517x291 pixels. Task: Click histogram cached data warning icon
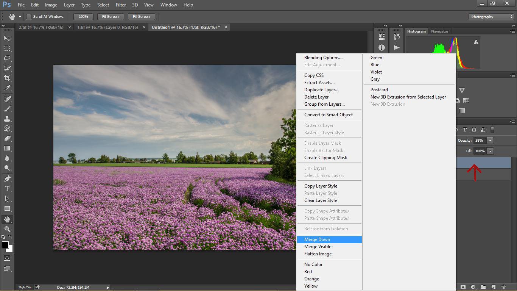476,42
